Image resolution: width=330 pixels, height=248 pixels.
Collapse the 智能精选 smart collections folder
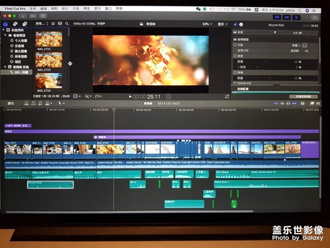click(5, 36)
